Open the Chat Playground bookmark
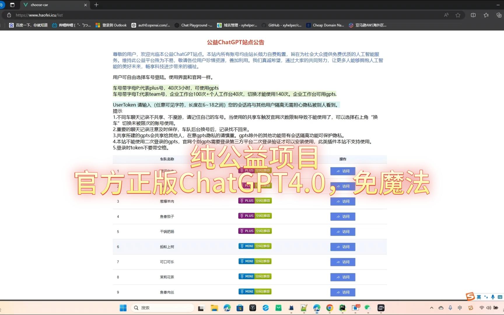Screen dimensions: 504x315 193,25
